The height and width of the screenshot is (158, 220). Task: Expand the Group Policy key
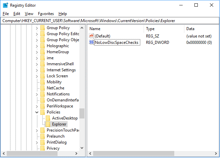pos(37,28)
